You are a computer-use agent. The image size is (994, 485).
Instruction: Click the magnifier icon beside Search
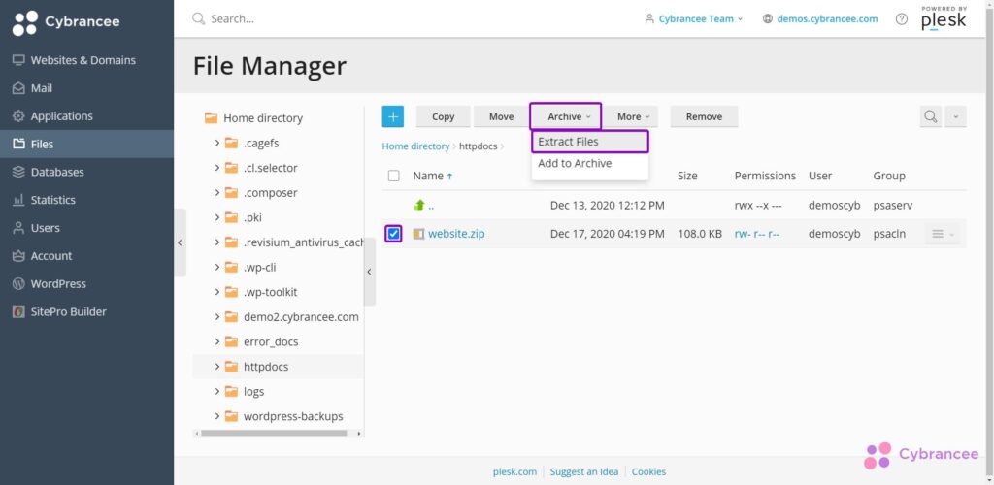coord(198,19)
